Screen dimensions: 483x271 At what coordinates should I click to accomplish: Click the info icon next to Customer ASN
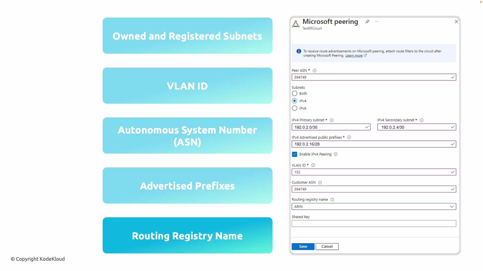click(320, 183)
